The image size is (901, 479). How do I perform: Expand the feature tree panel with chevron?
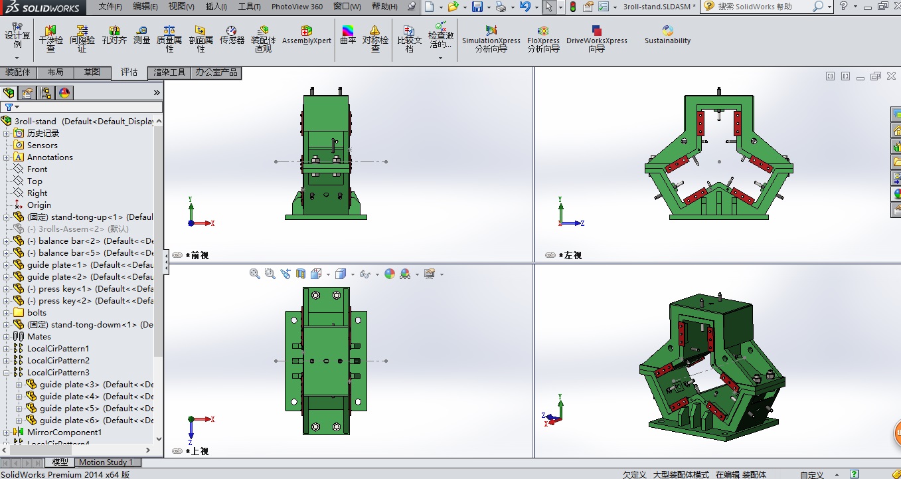point(157,93)
